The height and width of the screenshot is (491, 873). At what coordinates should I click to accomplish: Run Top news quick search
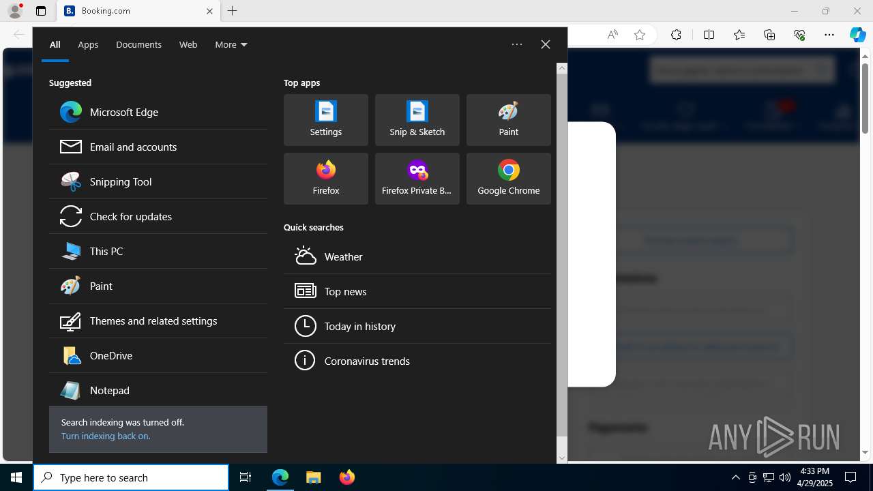(x=417, y=291)
